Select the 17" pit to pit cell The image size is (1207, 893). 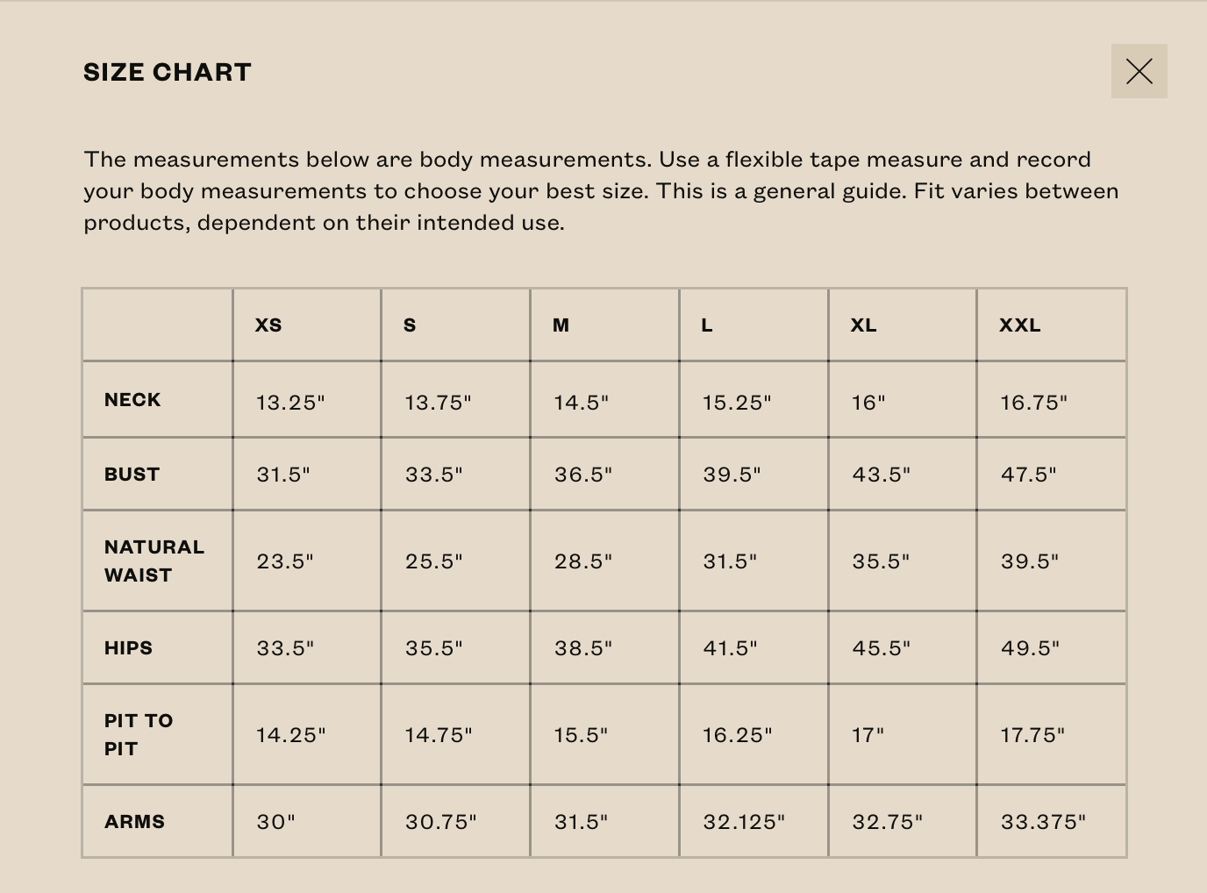click(x=868, y=735)
